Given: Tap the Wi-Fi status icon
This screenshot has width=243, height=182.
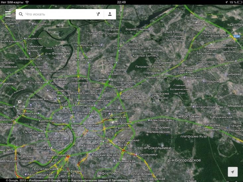Looking at the screenshot, I should [x=27, y=2].
